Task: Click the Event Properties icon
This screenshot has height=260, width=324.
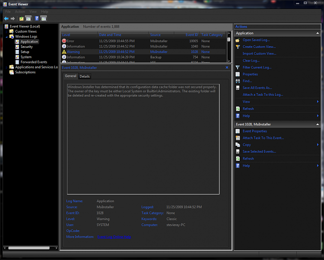Action: (238, 131)
